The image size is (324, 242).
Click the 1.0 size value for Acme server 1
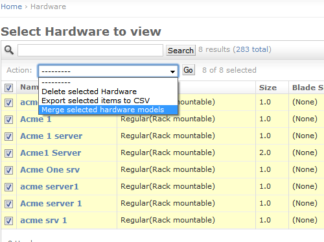265,203
